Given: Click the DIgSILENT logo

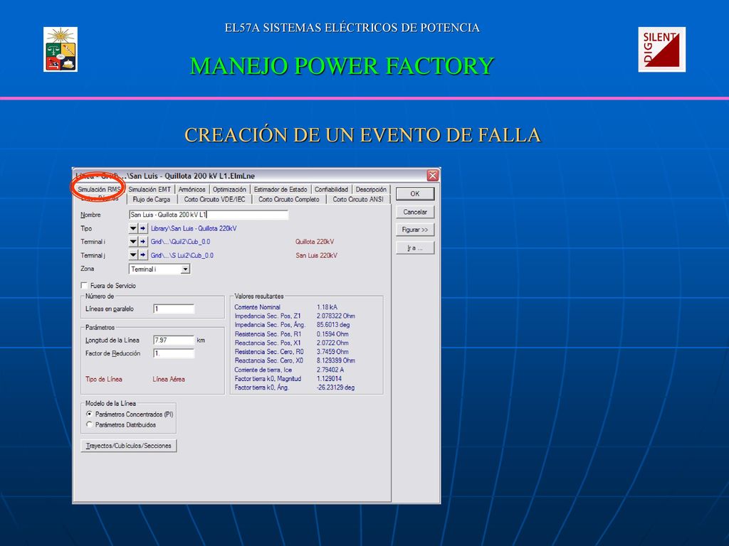Looking at the screenshot, I should (x=661, y=49).
